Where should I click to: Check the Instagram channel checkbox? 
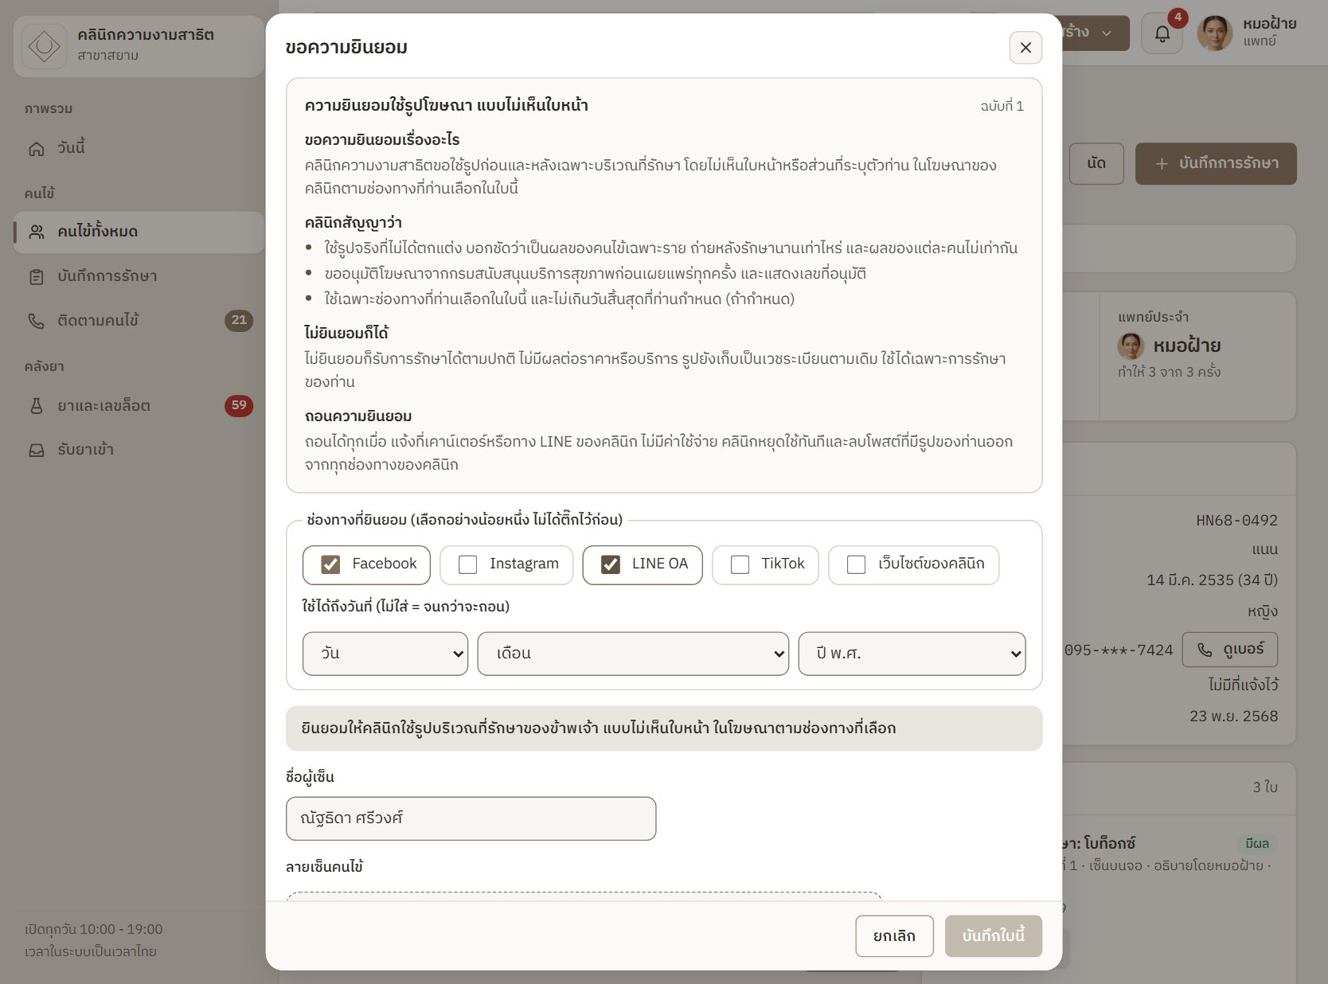pyautogui.click(x=468, y=564)
